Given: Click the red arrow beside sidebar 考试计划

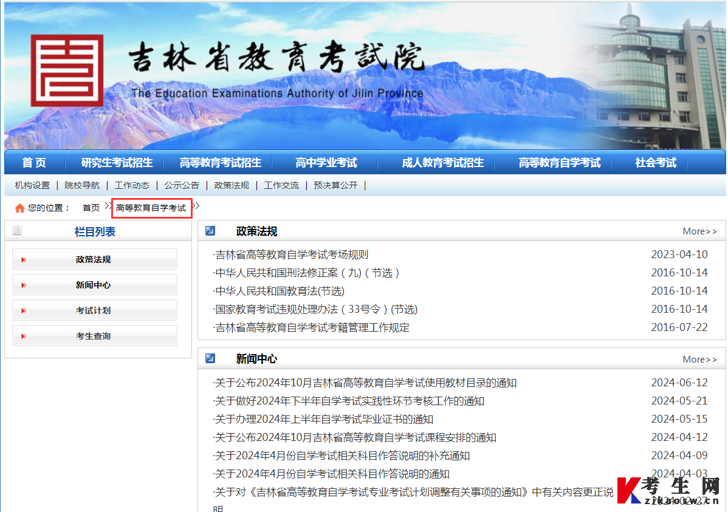Looking at the screenshot, I should pos(24,310).
